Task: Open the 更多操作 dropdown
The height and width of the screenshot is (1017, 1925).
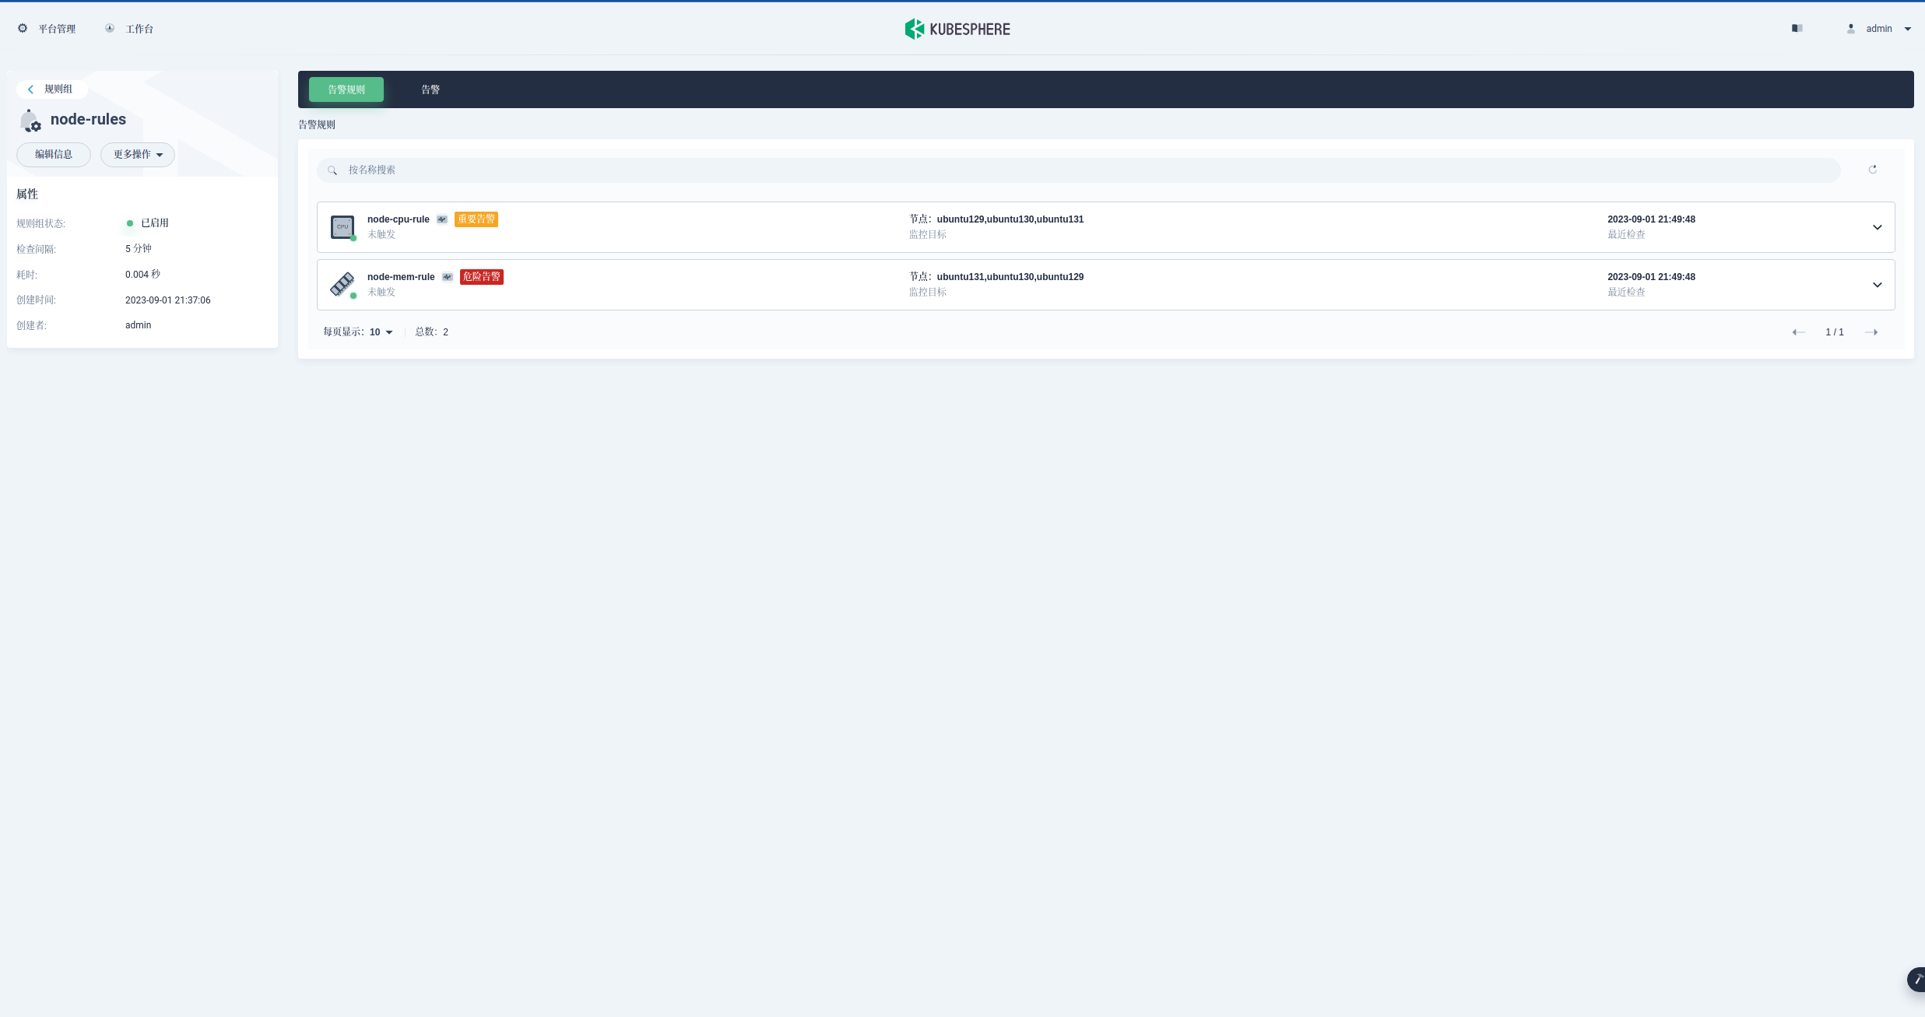Action: click(138, 155)
